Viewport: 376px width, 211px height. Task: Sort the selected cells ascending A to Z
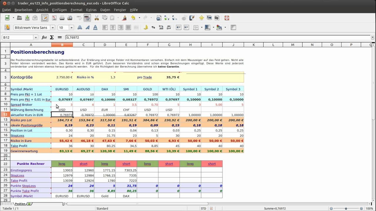[x=167, y=18]
